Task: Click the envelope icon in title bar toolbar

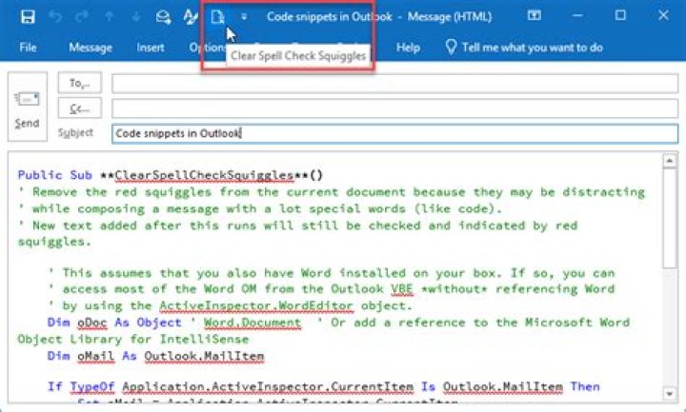Action: (x=163, y=16)
